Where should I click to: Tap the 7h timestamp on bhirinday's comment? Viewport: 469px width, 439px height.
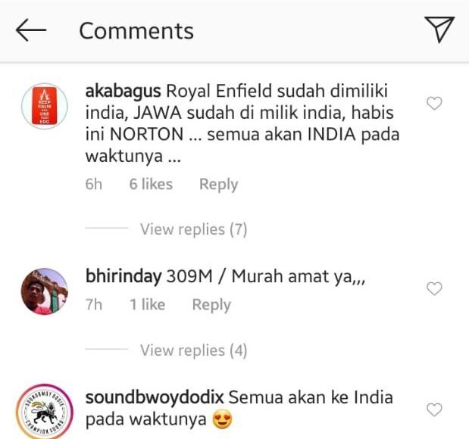click(94, 305)
